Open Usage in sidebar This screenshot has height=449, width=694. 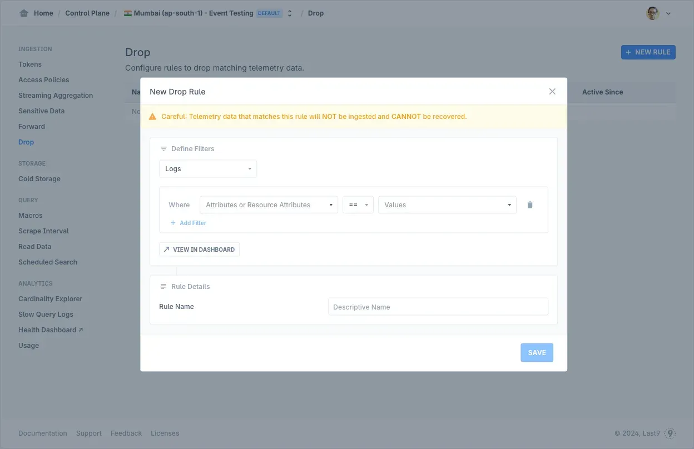(29, 346)
